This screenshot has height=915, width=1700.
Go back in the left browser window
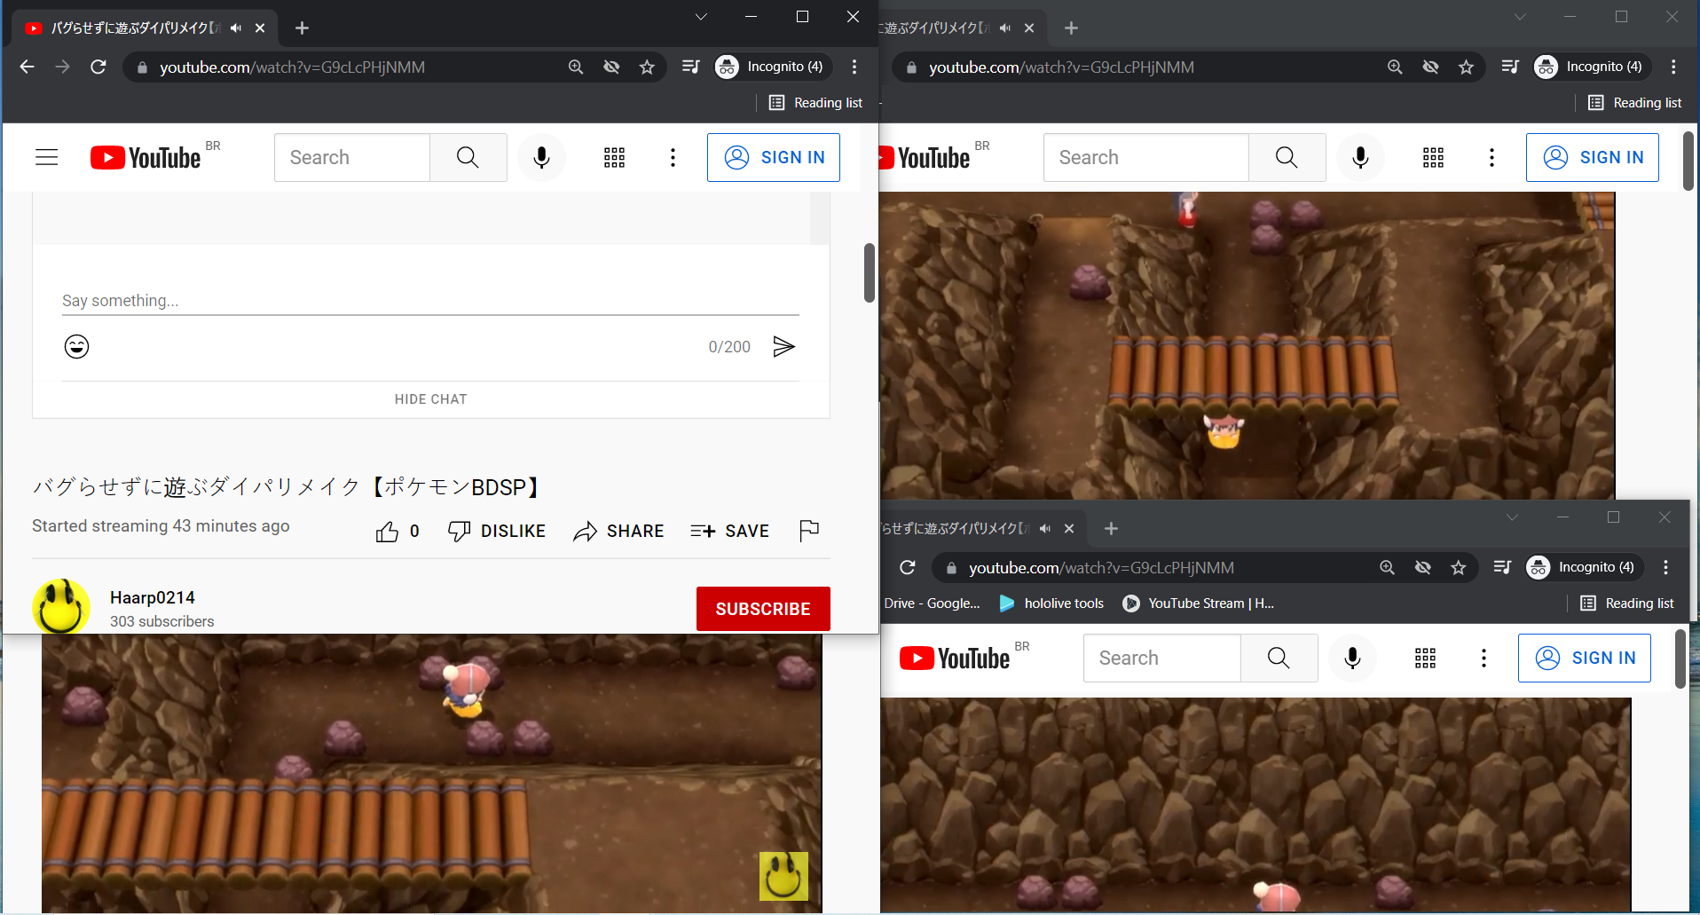28,67
